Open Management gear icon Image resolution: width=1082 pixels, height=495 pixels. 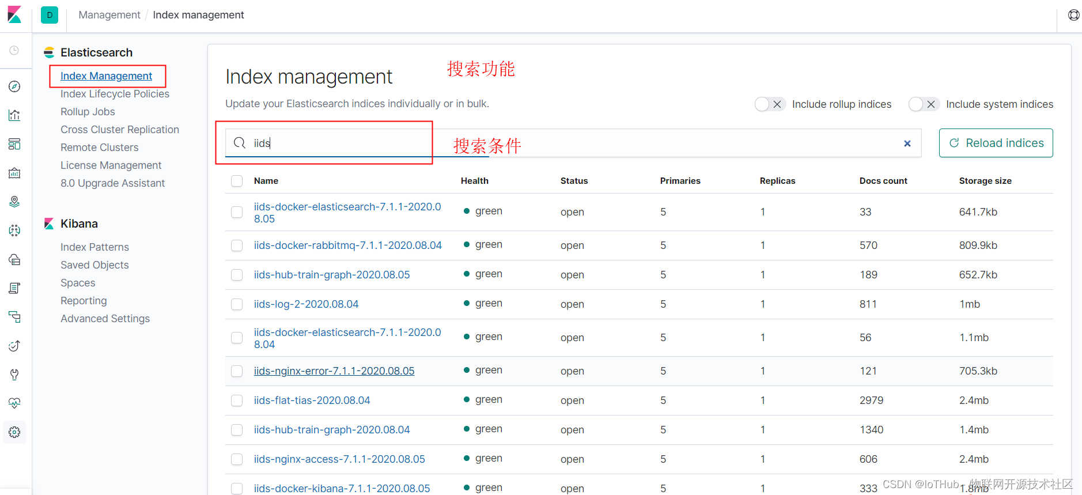coord(14,432)
